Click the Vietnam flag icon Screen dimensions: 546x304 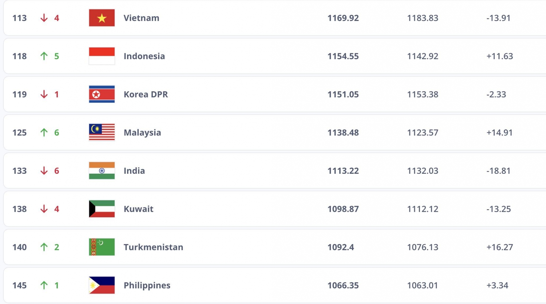(102, 18)
